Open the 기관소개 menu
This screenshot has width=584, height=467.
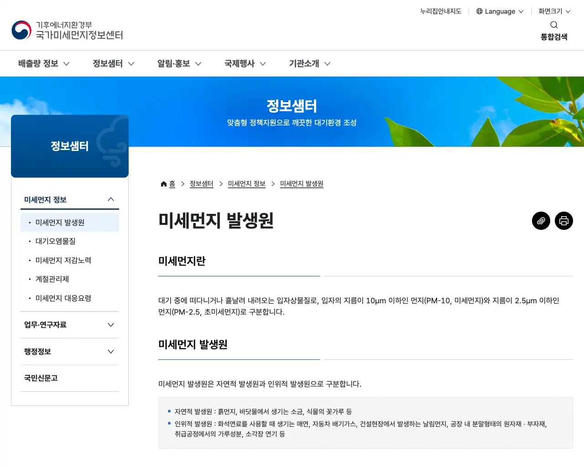pyautogui.click(x=309, y=63)
